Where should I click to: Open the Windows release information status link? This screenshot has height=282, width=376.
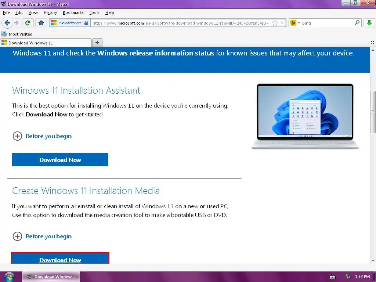click(155, 53)
